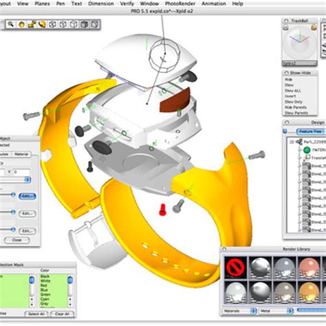326x326 pixels.
Task: Open the Metal category dropdown
Action: point(276,311)
